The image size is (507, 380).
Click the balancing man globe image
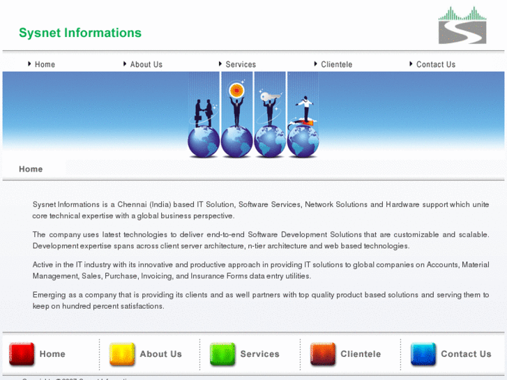pyautogui.click(x=303, y=115)
